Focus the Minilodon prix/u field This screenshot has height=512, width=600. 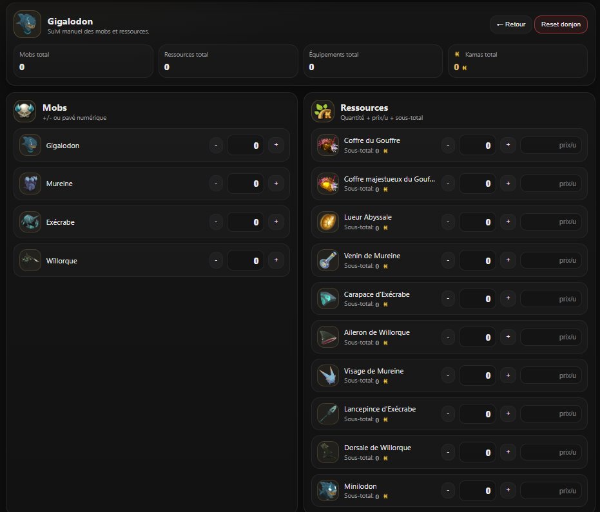pyautogui.click(x=551, y=491)
